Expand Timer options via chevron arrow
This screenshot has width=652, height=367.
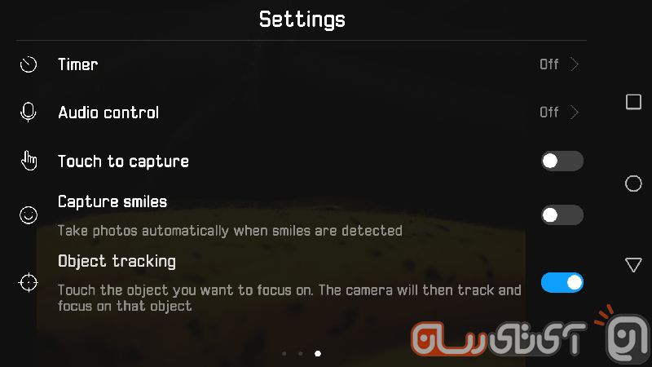point(575,64)
